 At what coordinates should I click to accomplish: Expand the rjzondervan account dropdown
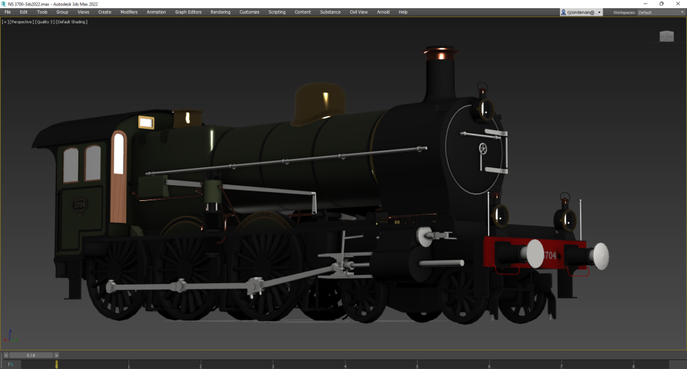pyautogui.click(x=599, y=12)
